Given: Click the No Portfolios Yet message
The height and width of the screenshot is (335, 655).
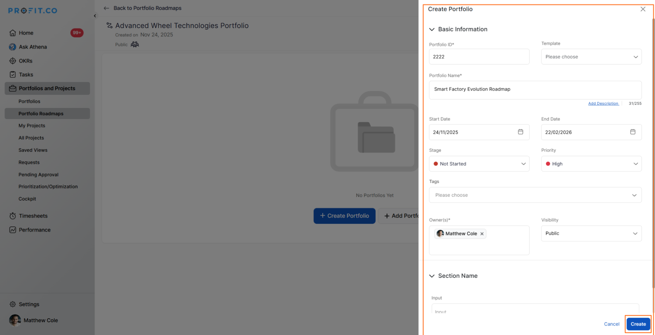Looking at the screenshot, I should tap(375, 195).
